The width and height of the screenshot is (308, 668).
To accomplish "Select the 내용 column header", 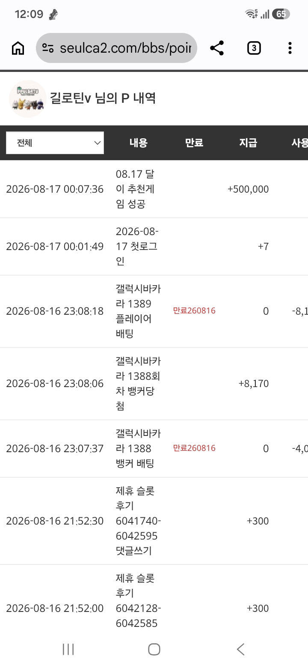I will [x=138, y=143].
